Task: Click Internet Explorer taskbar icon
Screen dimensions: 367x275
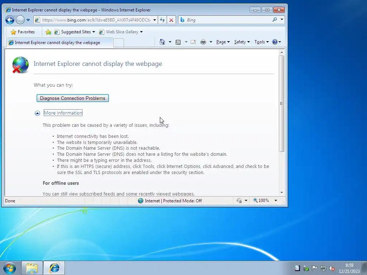Action: 54,268
